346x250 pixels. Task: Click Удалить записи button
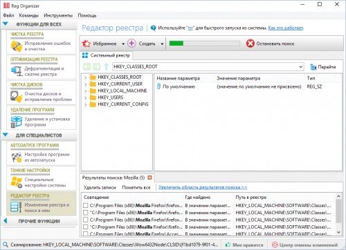click(x=100, y=187)
